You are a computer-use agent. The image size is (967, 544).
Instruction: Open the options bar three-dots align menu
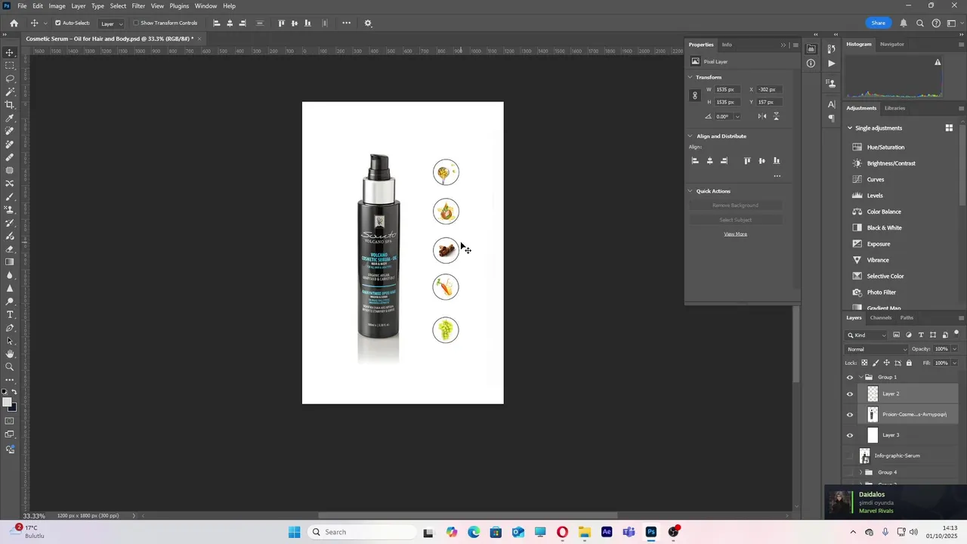point(347,23)
